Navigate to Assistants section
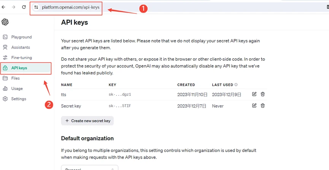The width and height of the screenshot is (329, 170). [x=21, y=47]
